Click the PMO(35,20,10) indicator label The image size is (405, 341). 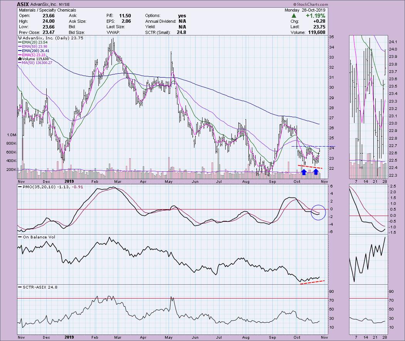39,187
